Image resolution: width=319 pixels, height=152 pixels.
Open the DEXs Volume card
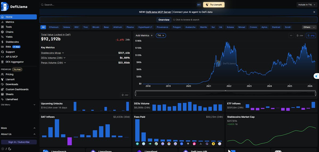[178, 106]
